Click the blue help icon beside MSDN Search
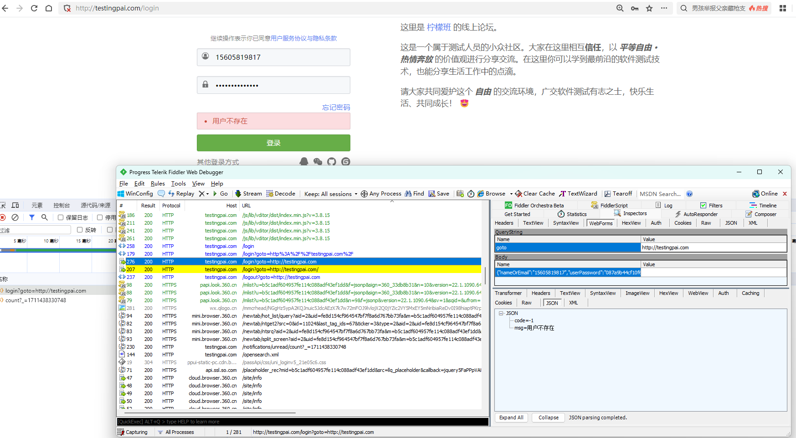Image resolution: width=796 pixels, height=438 pixels. [689, 194]
